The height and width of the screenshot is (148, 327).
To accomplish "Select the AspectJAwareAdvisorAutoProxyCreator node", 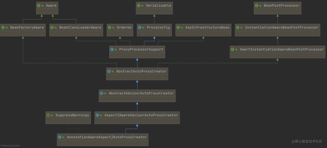I will (137, 117).
